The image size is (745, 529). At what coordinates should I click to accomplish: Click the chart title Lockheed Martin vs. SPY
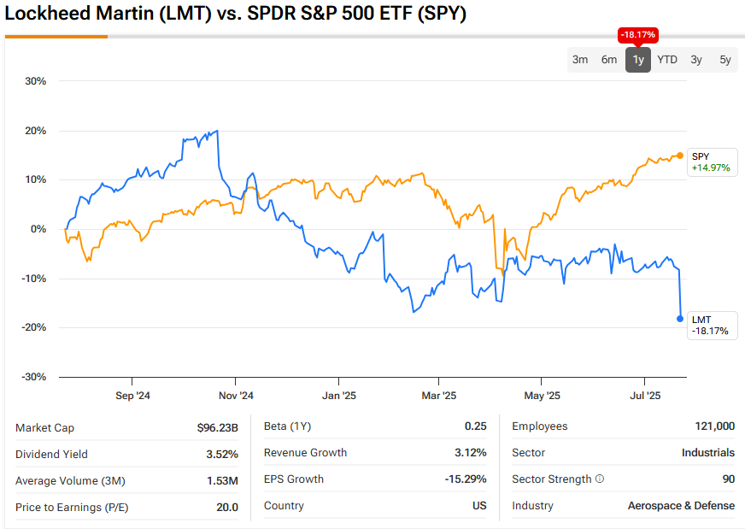(236, 13)
